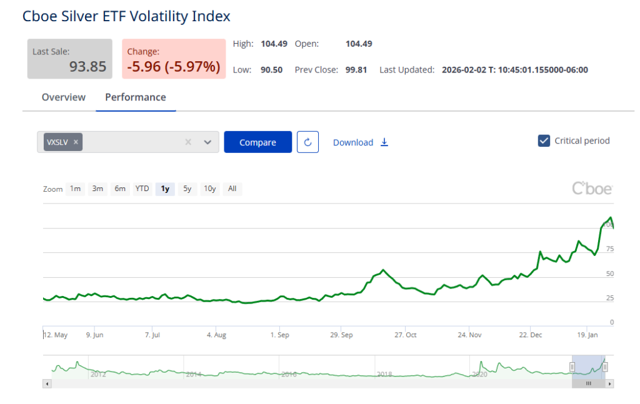Click the download arrow icon

click(384, 142)
